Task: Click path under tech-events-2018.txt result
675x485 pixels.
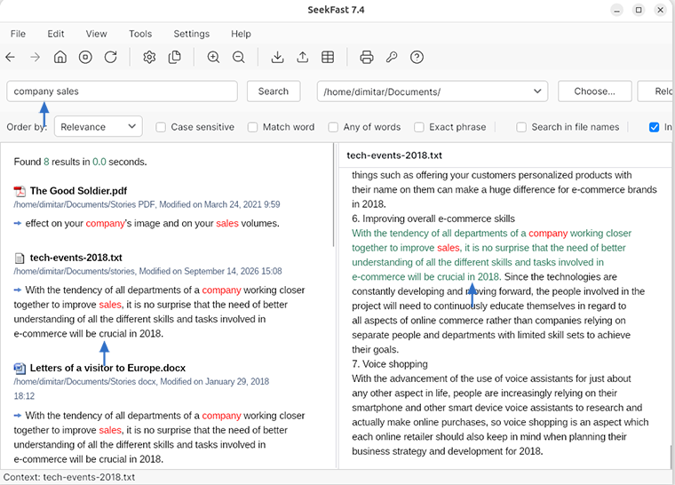Action: click(x=147, y=271)
